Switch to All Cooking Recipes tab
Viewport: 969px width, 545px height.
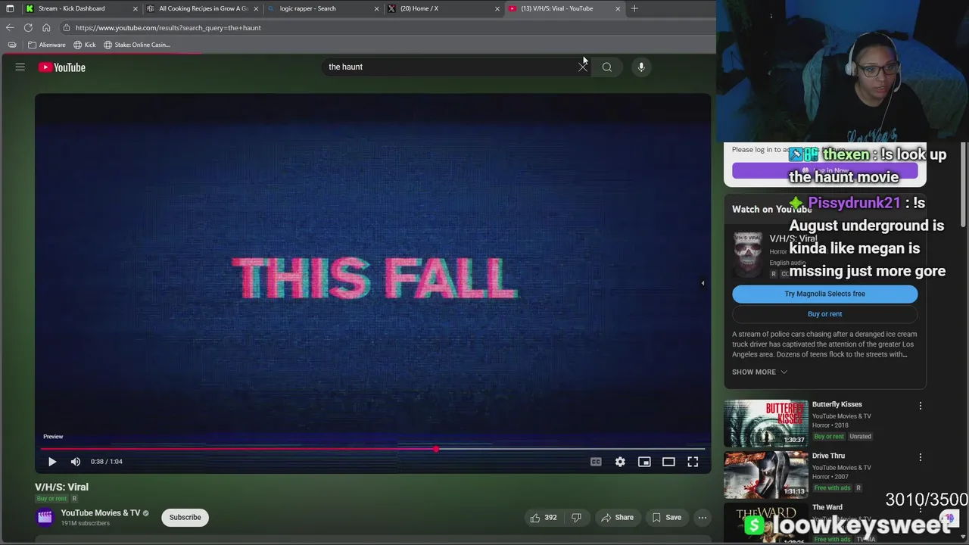[x=203, y=8]
